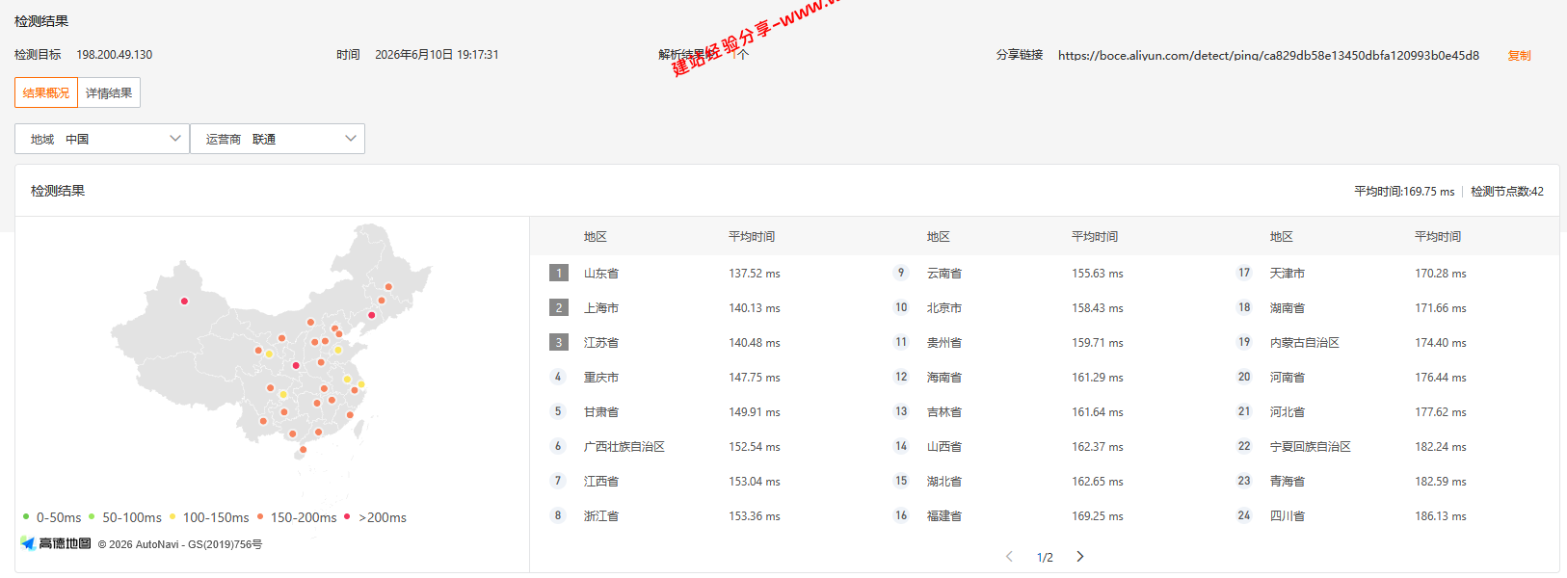Click the AutoNavi copyright text
The image size is (1567, 578).
[180, 544]
